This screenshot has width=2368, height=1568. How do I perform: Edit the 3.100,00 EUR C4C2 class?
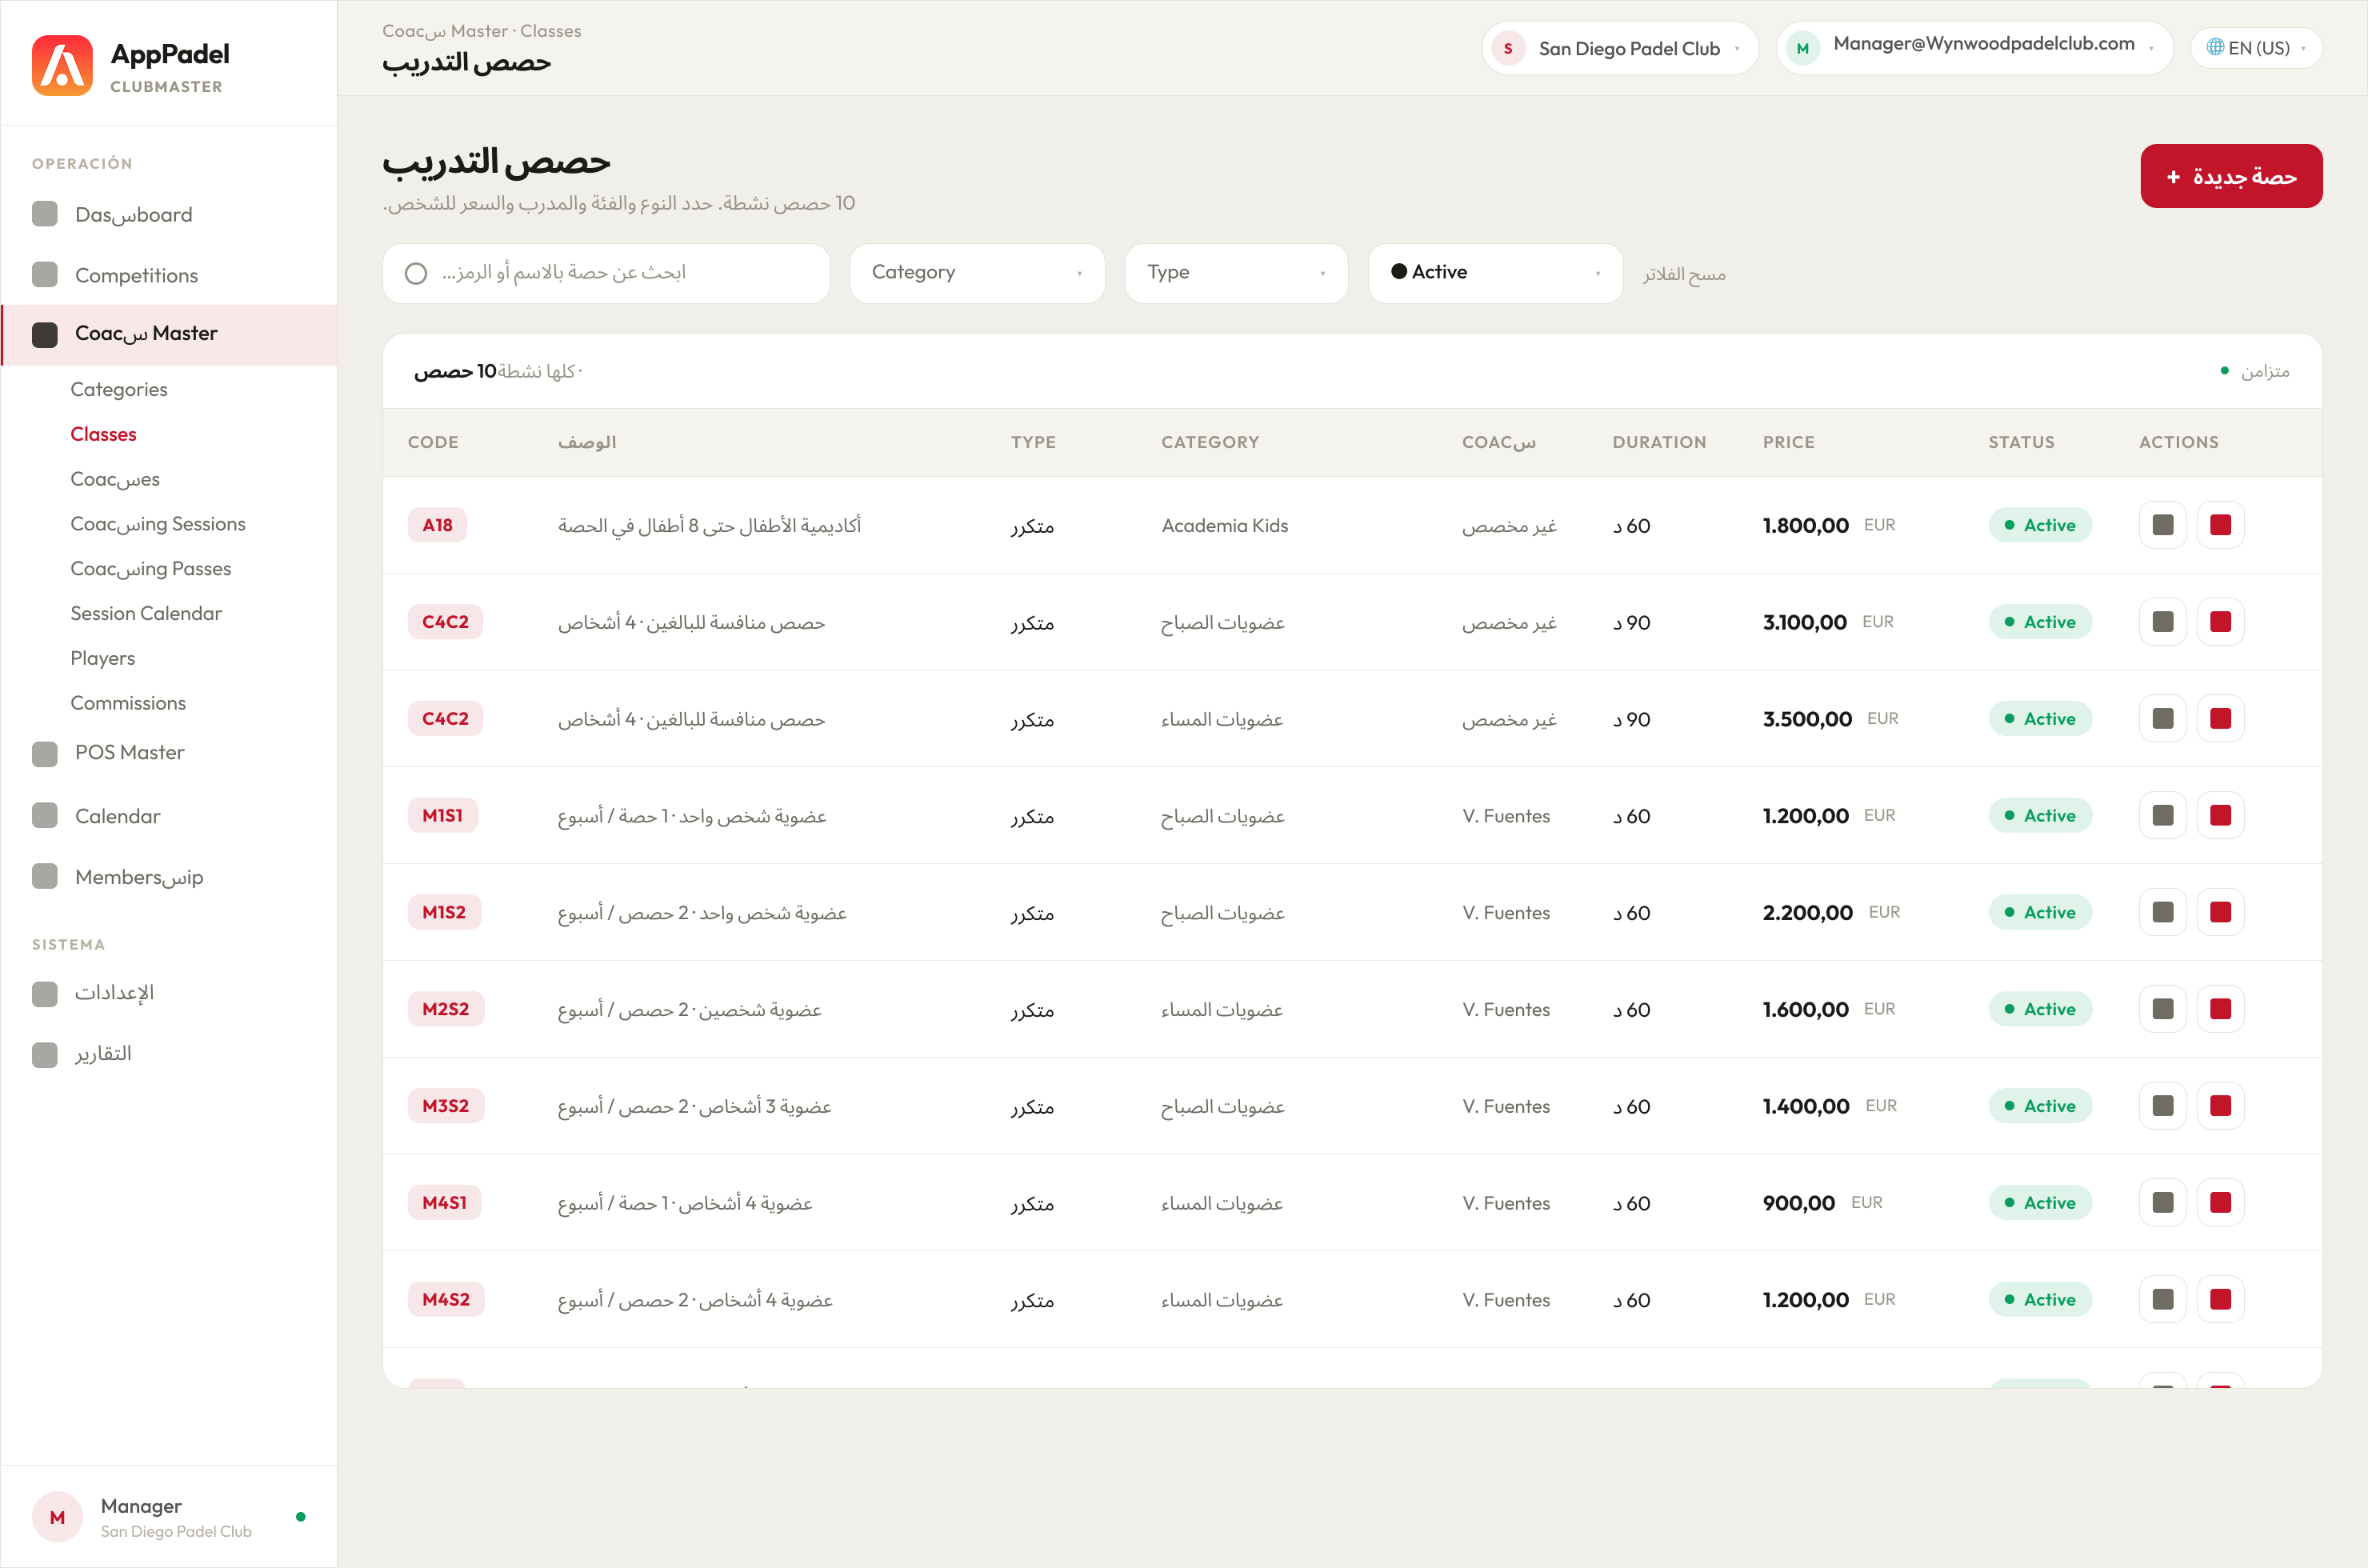tap(2163, 622)
